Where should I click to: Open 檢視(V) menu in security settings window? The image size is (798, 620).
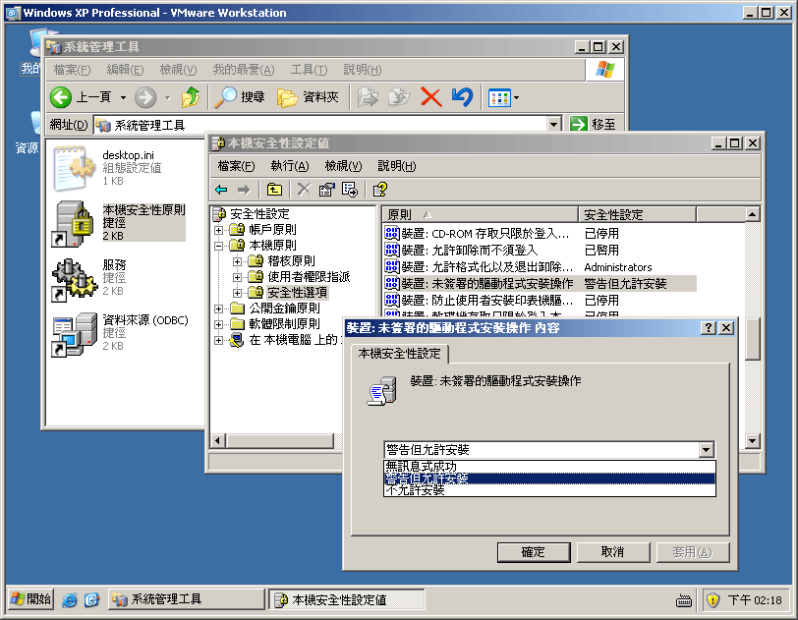click(343, 166)
